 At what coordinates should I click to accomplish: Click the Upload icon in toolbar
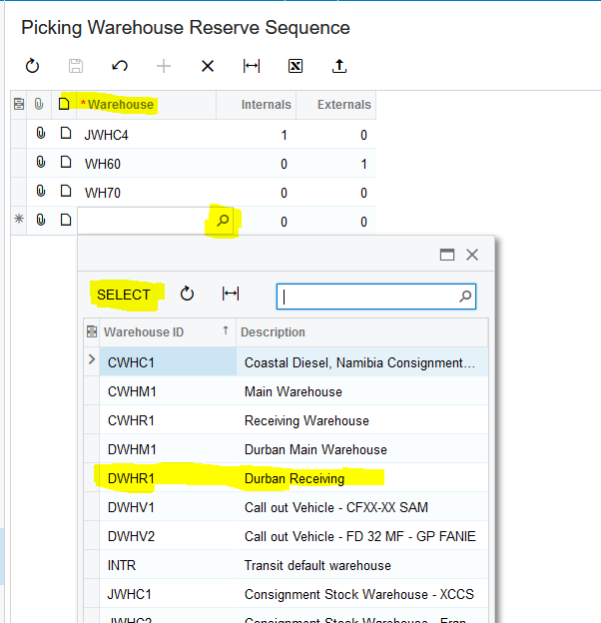tap(339, 66)
